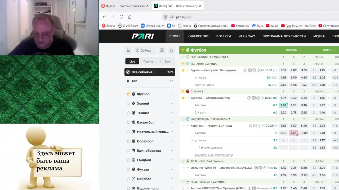Viewport: 339px width, 190px height.
Task: Open the ЛОТЕРЕИ menu
Action: click(x=224, y=36)
